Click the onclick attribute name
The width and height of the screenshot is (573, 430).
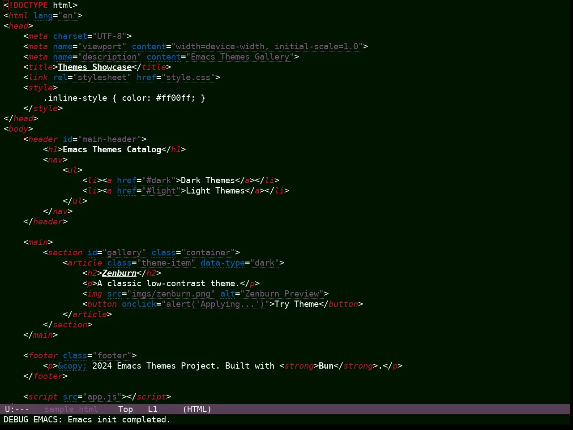click(x=139, y=304)
